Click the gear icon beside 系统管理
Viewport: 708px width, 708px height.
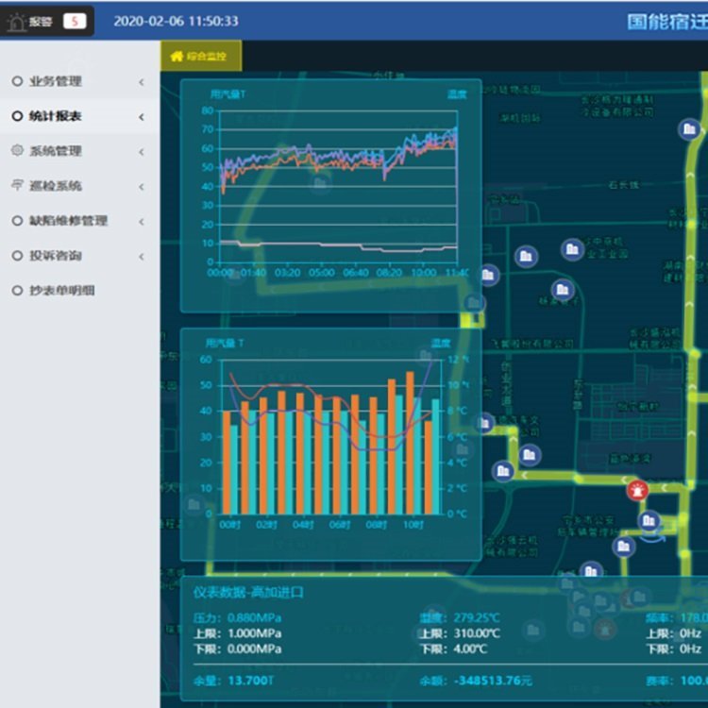click(x=17, y=151)
